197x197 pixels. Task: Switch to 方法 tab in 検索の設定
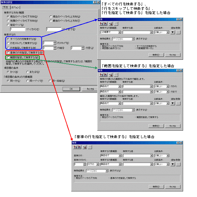pos(6,7)
